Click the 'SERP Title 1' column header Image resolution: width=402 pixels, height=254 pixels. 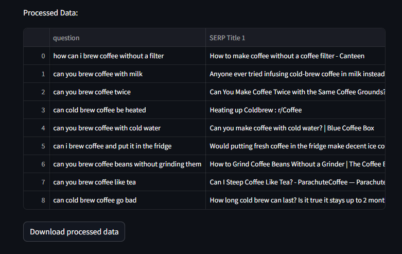click(228, 38)
